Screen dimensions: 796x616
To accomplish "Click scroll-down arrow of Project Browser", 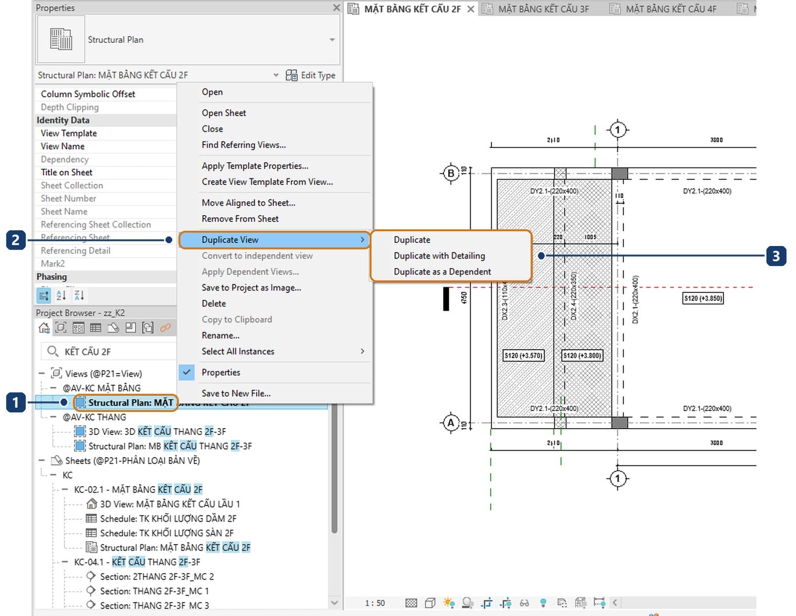I will point(335,602).
